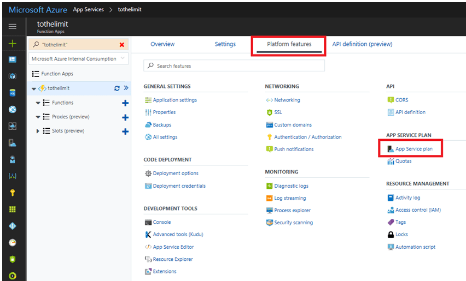Click the Quotas chart icon
466x281 pixels.
[x=391, y=162]
